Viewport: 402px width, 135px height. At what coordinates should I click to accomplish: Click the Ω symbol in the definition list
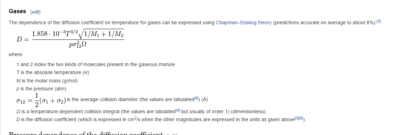pos(18,112)
